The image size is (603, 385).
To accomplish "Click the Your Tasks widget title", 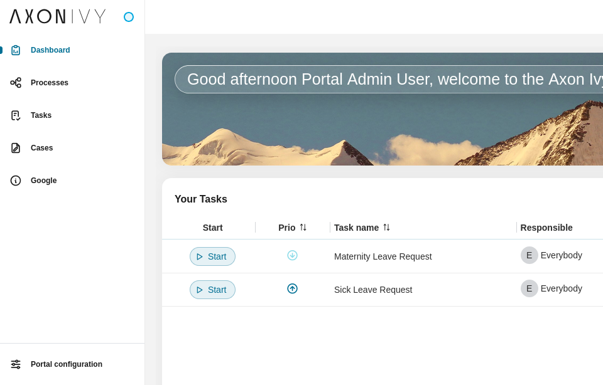I will click(x=201, y=199).
